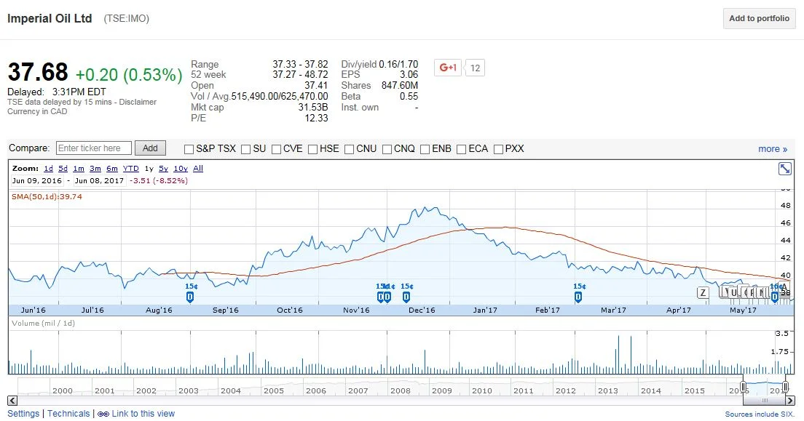Click the Add compare button
The image size is (804, 421).
click(150, 148)
